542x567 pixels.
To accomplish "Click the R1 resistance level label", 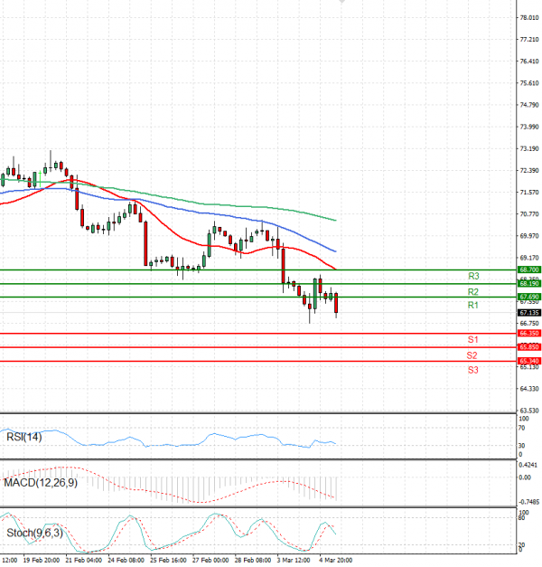I will tap(472, 306).
